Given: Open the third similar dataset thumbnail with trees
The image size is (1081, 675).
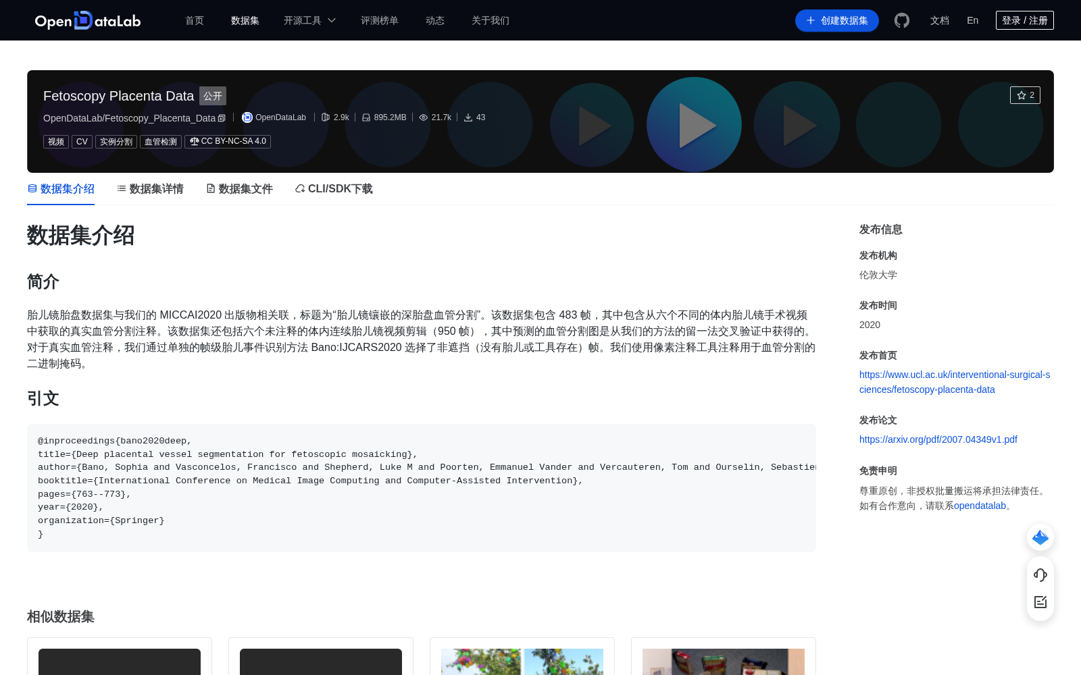Looking at the screenshot, I should point(522,661).
